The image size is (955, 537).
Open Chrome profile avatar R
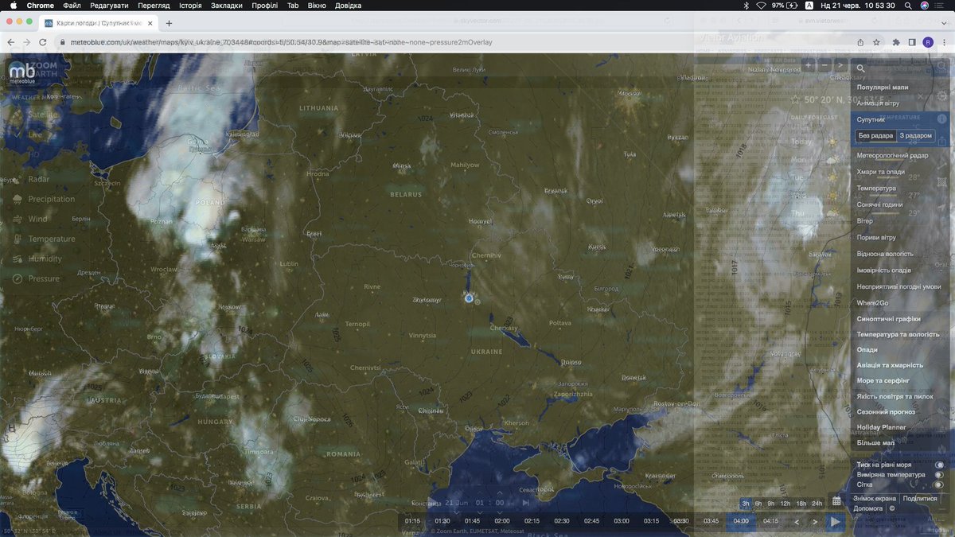(x=928, y=42)
